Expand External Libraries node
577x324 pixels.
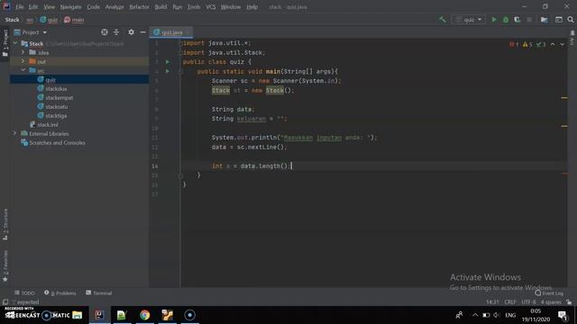[x=15, y=133]
